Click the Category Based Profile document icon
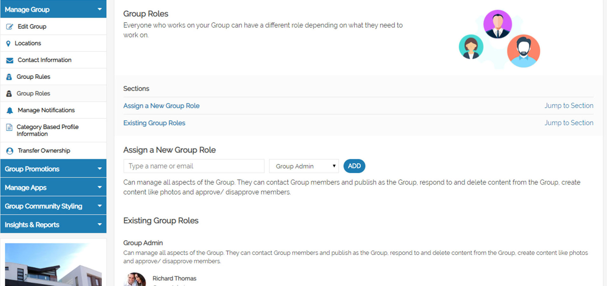Screen dimensions: 607x286 (x=9, y=128)
